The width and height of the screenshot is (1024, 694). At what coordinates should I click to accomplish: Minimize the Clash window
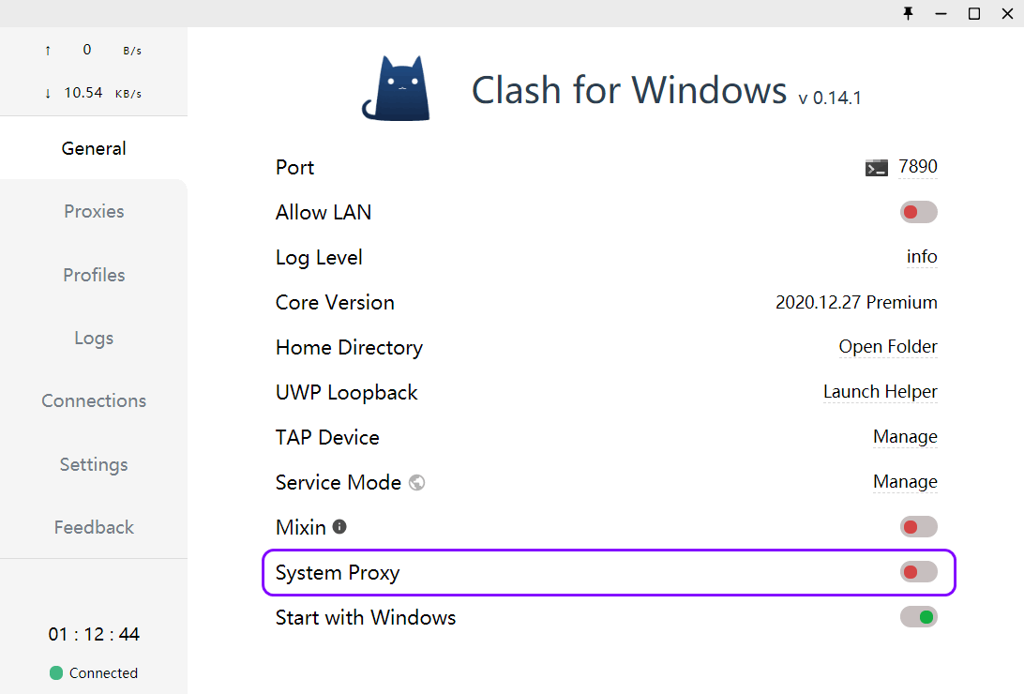click(941, 13)
